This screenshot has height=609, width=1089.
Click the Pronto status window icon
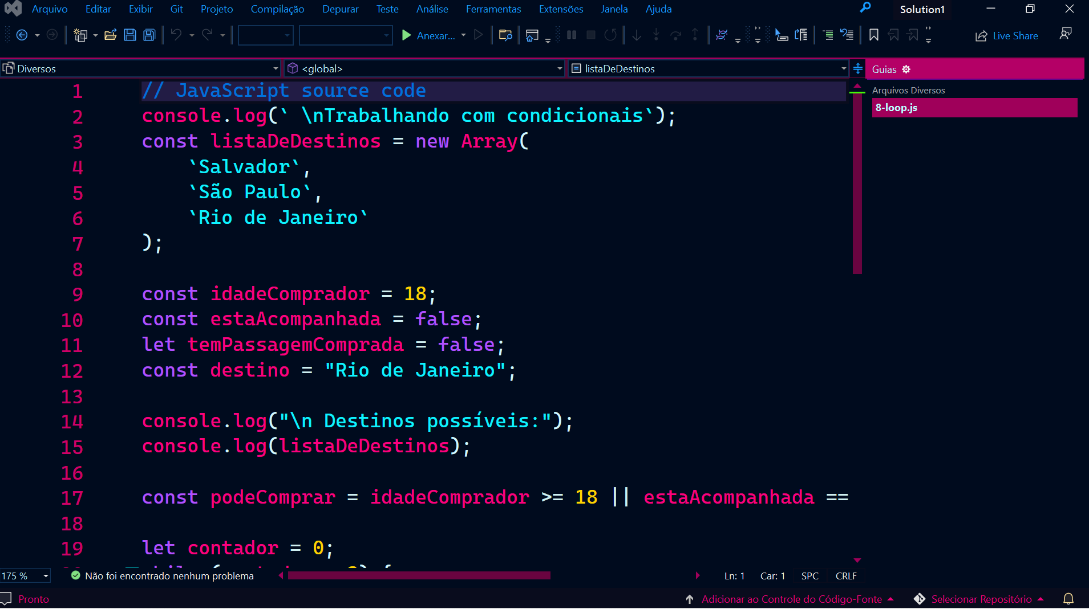pos(6,599)
